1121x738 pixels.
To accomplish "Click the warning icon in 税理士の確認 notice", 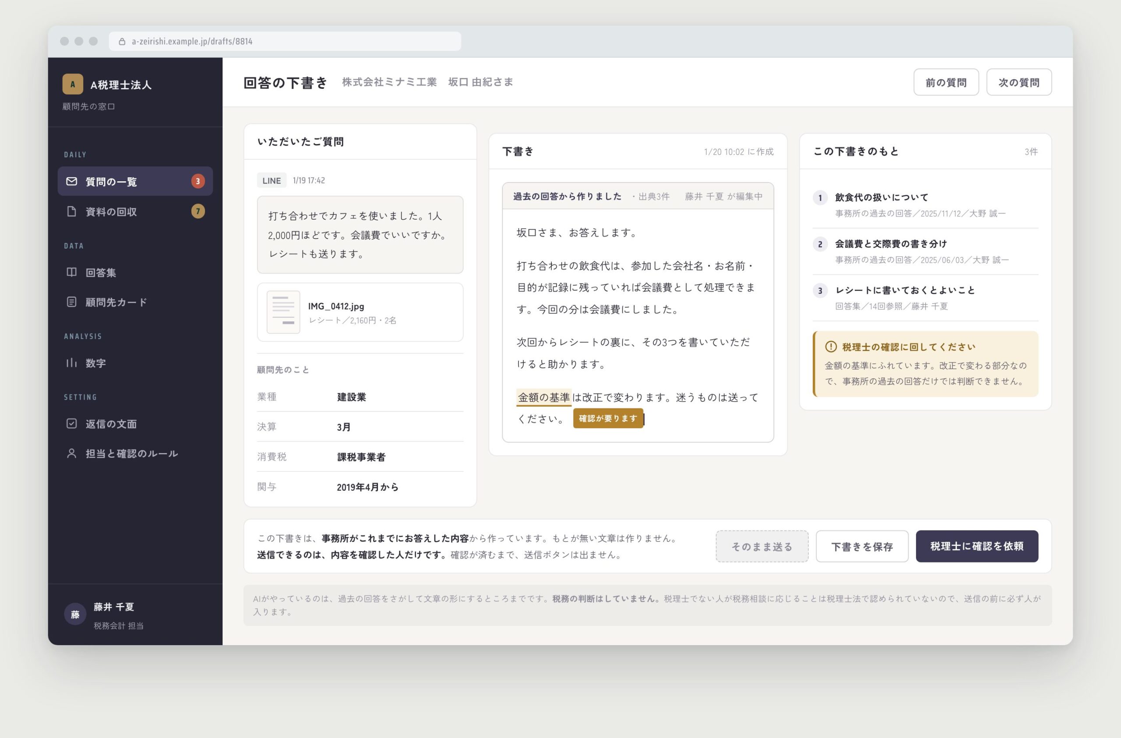I will tap(831, 347).
